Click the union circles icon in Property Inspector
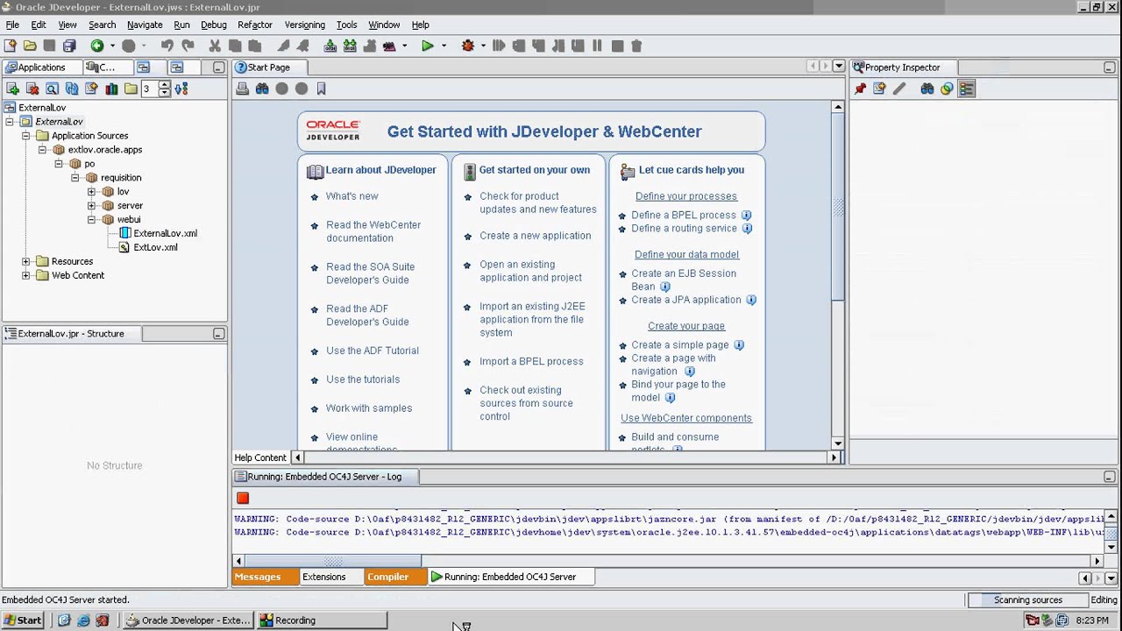Screen dimensions: 1122x631 pyautogui.click(x=947, y=89)
